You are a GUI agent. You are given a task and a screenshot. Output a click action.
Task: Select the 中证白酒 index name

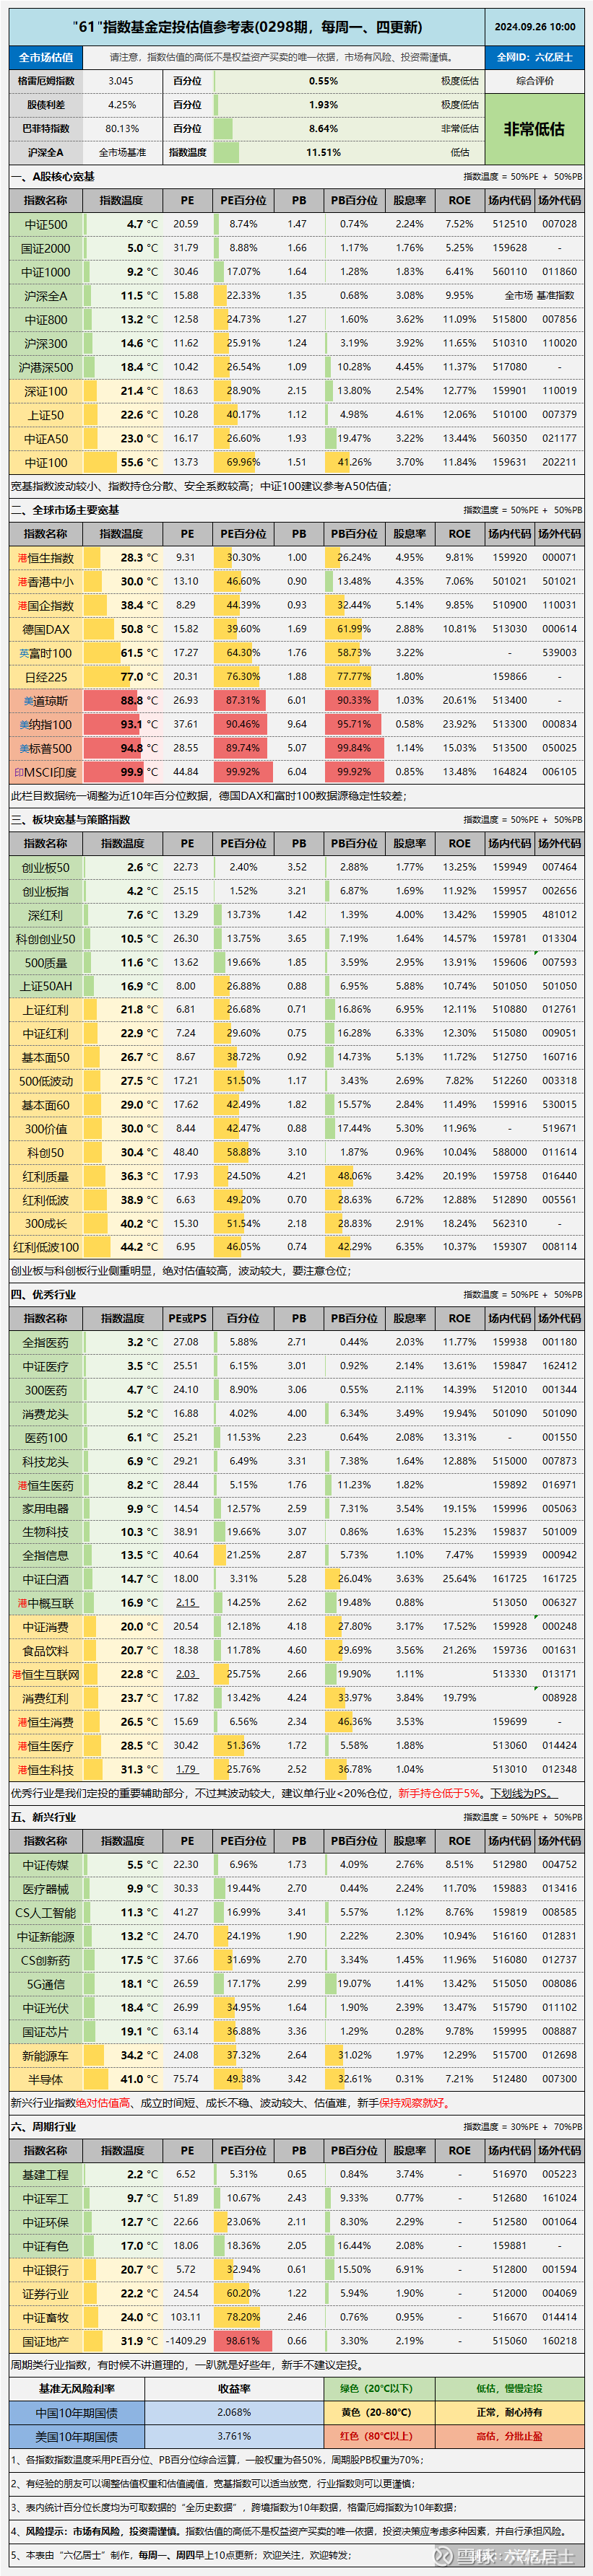click(46, 1579)
